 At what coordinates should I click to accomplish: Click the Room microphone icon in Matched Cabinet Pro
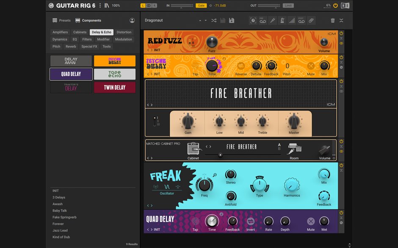point(294,149)
